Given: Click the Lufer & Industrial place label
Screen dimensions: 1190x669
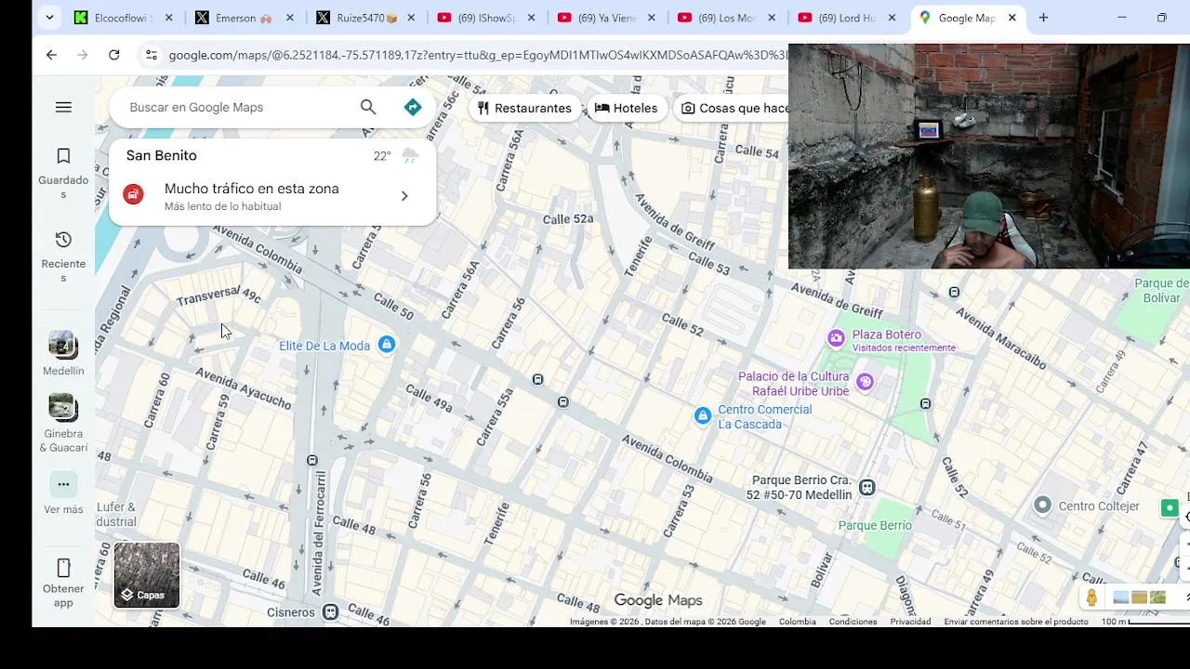Looking at the screenshot, I should pyautogui.click(x=116, y=515).
